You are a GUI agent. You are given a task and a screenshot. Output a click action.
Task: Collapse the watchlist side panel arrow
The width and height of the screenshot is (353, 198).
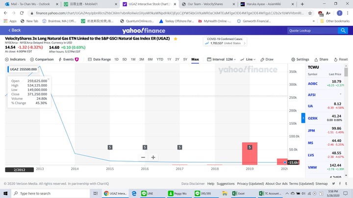pyautogui.click(x=303, y=118)
